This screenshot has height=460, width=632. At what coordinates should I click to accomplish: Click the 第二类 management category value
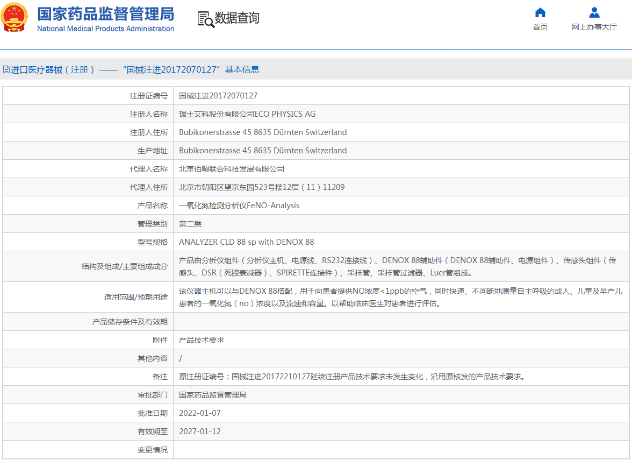click(x=190, y=224)
